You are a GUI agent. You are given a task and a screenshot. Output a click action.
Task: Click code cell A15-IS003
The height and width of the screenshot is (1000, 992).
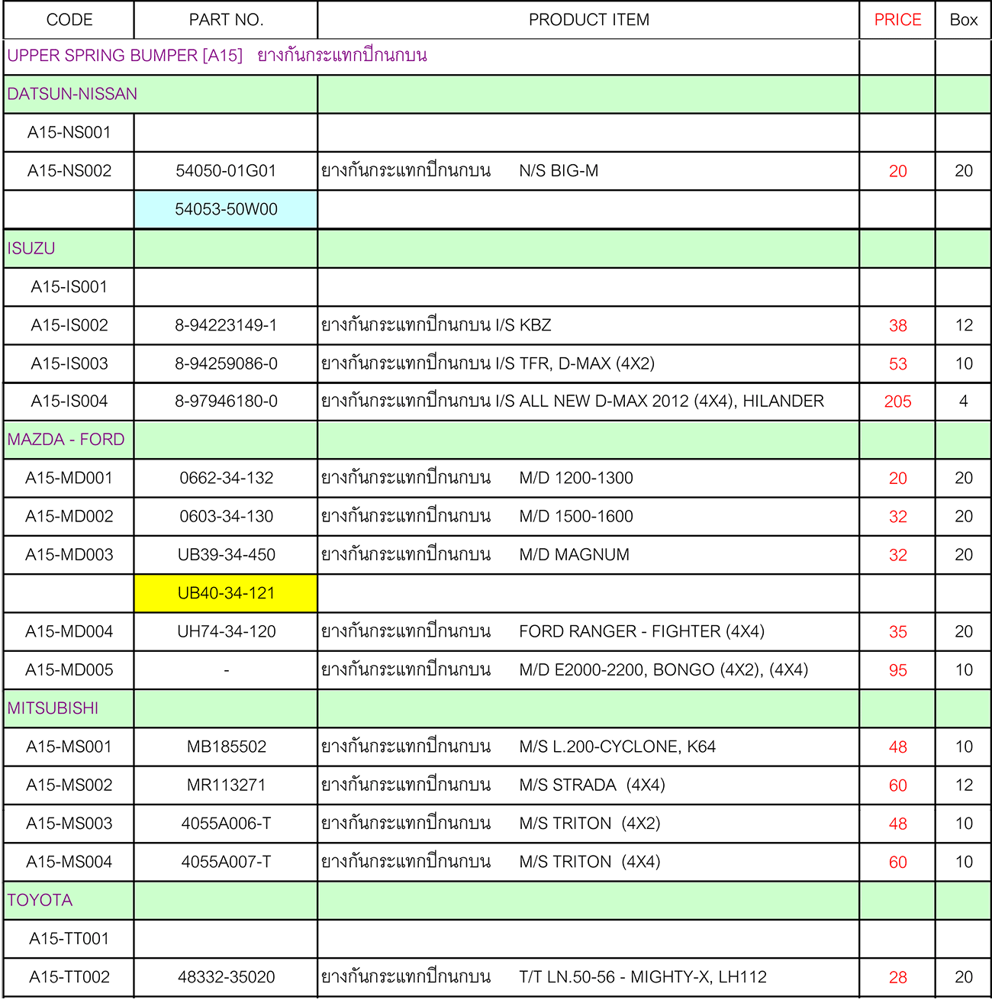pyautogui.click(x=69, y=364)
